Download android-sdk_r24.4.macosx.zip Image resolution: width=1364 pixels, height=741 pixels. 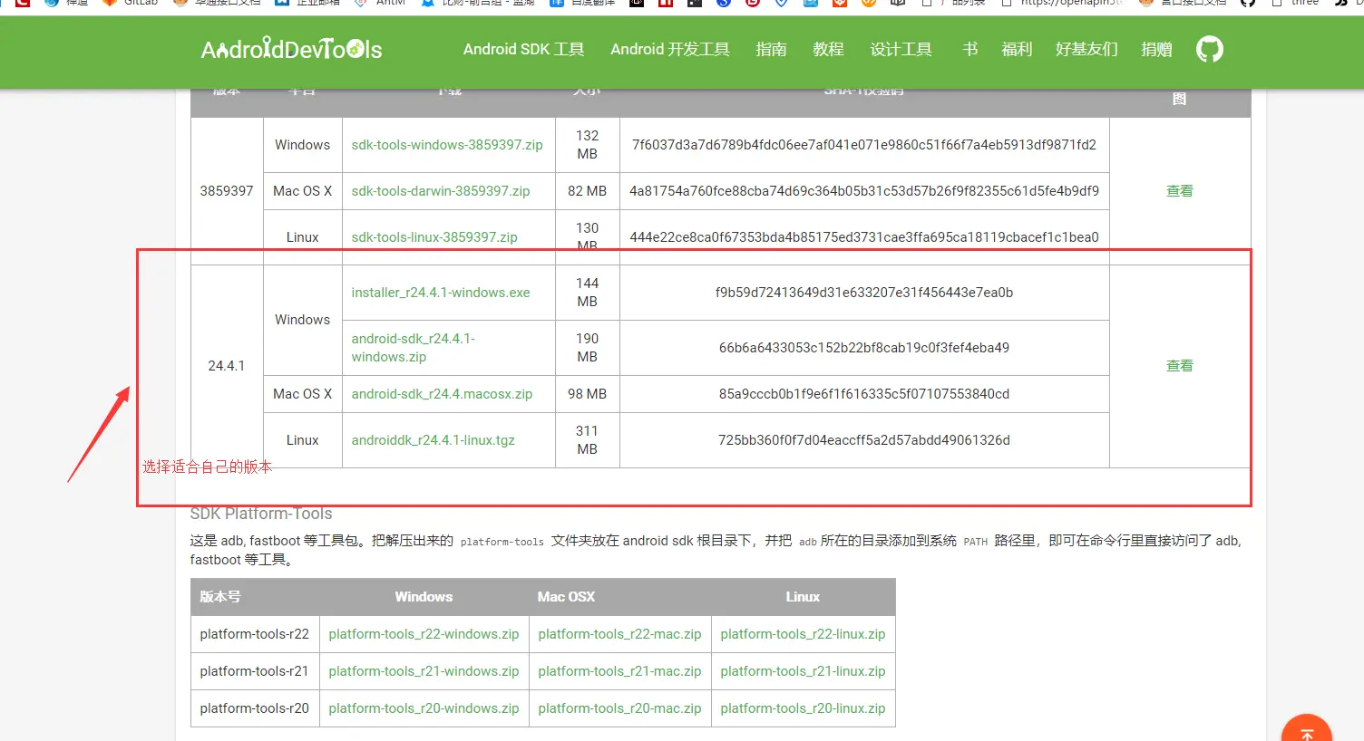point(442,394)
